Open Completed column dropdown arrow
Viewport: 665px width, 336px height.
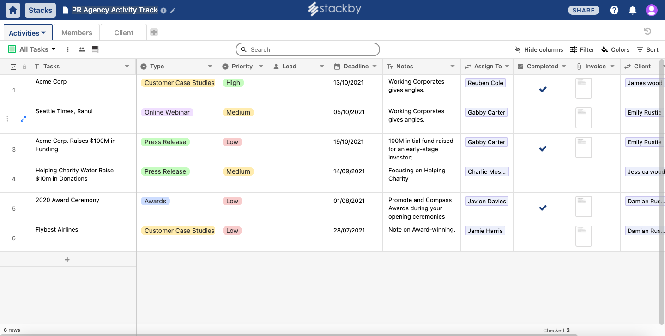[x=564, y=67]
